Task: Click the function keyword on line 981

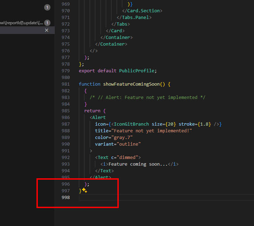Action: [90, 84]
